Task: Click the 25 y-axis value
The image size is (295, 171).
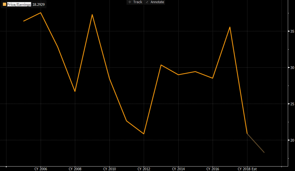Action: point(290,104)
